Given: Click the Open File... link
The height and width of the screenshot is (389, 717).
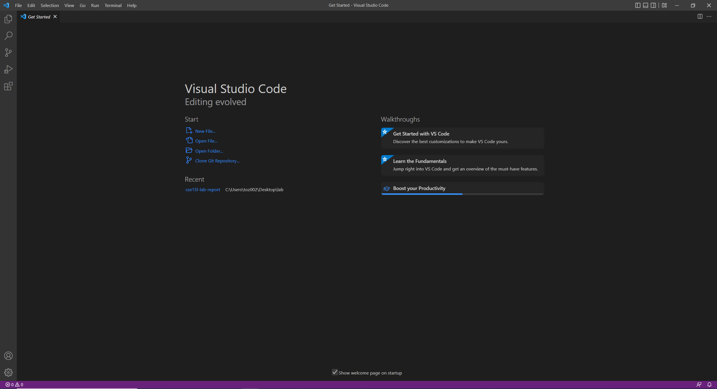Looking at the screenshot, I should click(x=206, y=141).
